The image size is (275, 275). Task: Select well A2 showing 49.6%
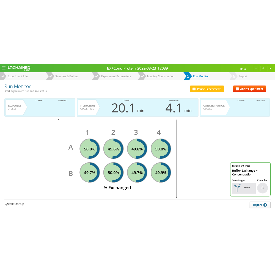click(113, 149)
